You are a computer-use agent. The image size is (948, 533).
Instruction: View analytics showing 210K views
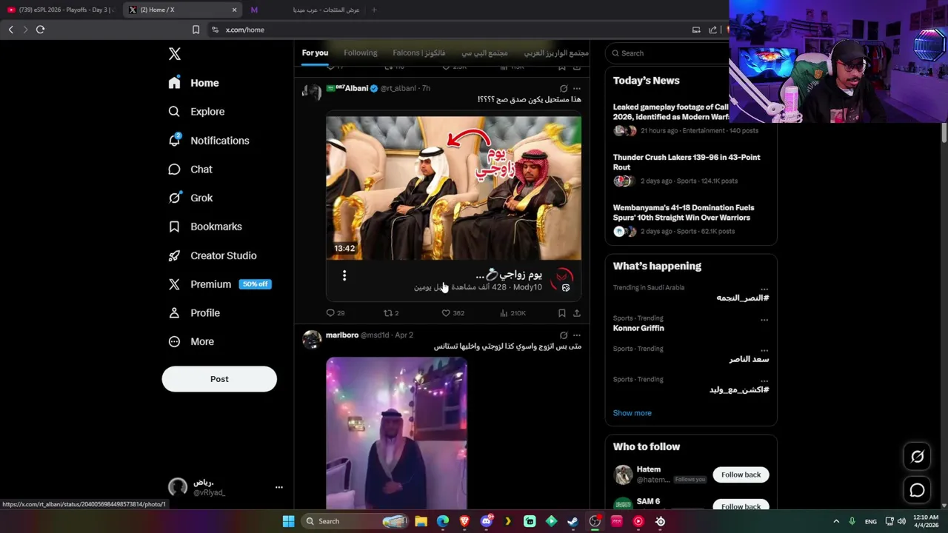point(513,313)
